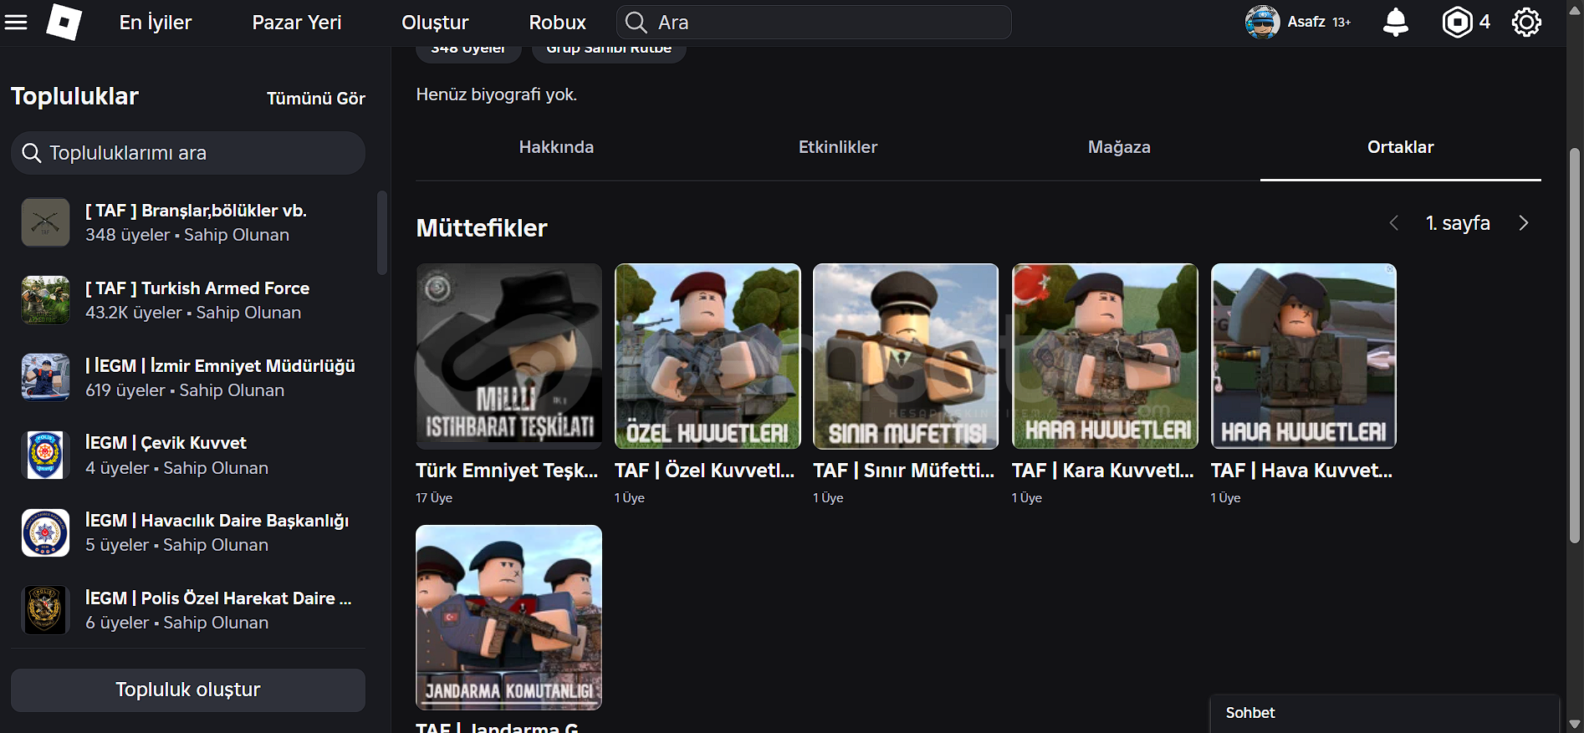Switch to the Mağaza tab
This screenshot has height=733, width=1584.
pyautogui.click(x=1119, y=147)
